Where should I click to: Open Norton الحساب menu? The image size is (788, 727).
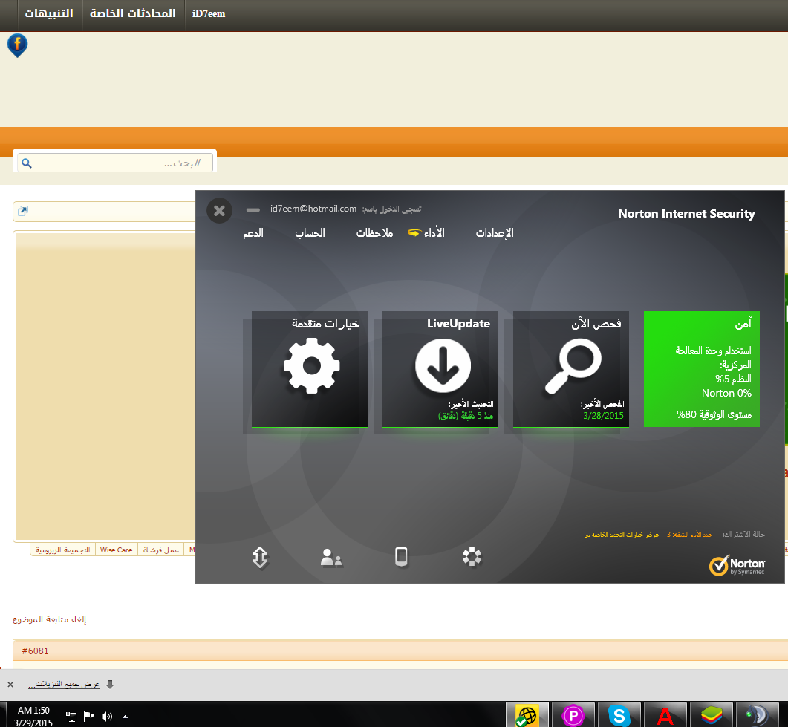coord(310,233)
